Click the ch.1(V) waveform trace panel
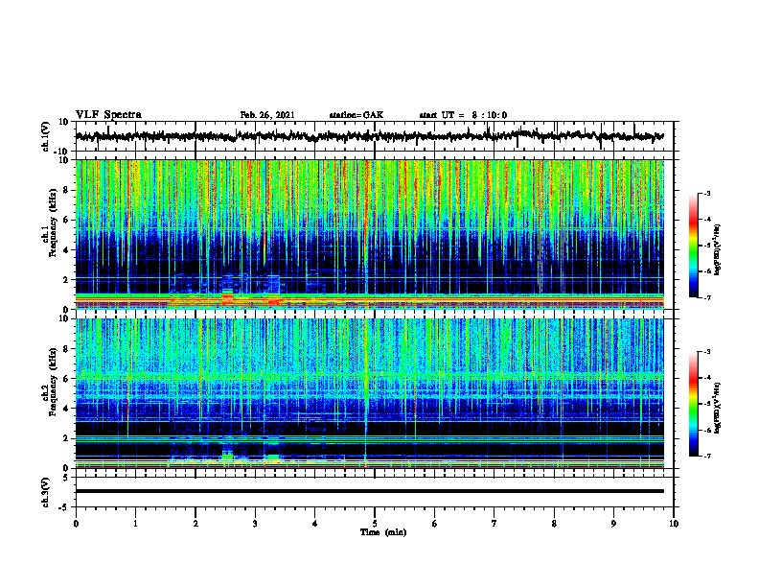The height and width of the screenshot is (587, 759). pyautogui.click(x=375, y=136)
